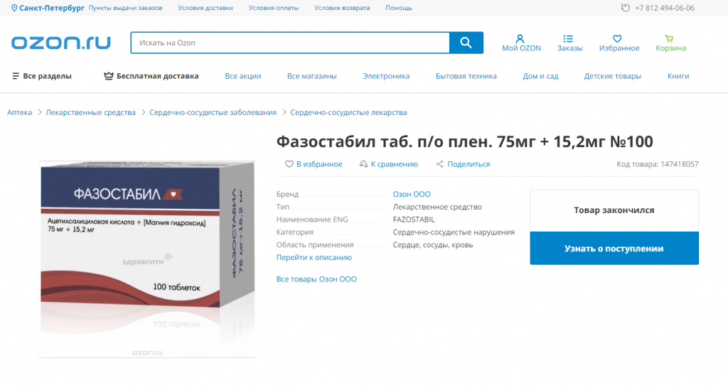The height and width of the screenshot is (385, 728).
Task: Click the ozon.ru logo
Action: tap(61, 43)
